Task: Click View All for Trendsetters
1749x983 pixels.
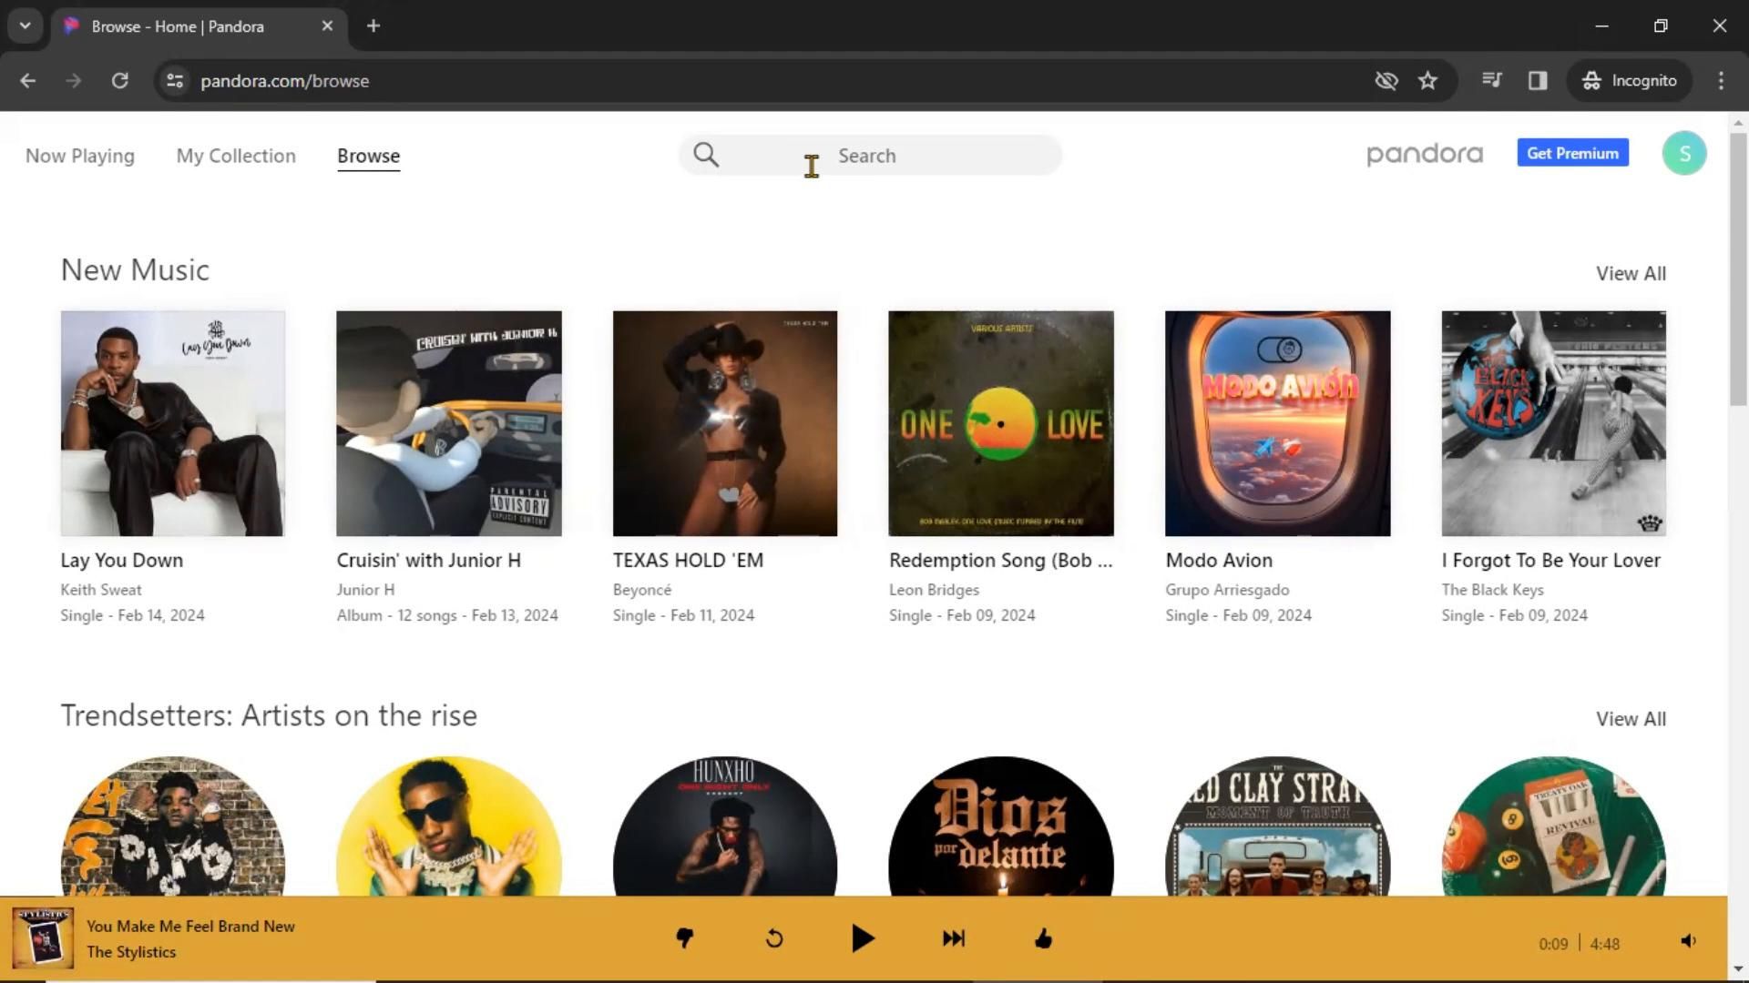Action: click(x=1631, y=718)
